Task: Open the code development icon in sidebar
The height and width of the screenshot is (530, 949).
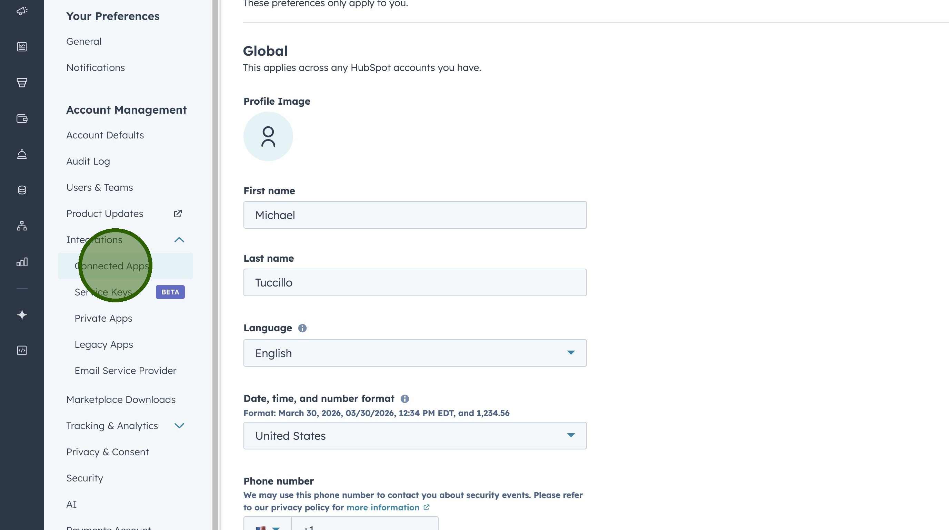Action: point(22,350)
